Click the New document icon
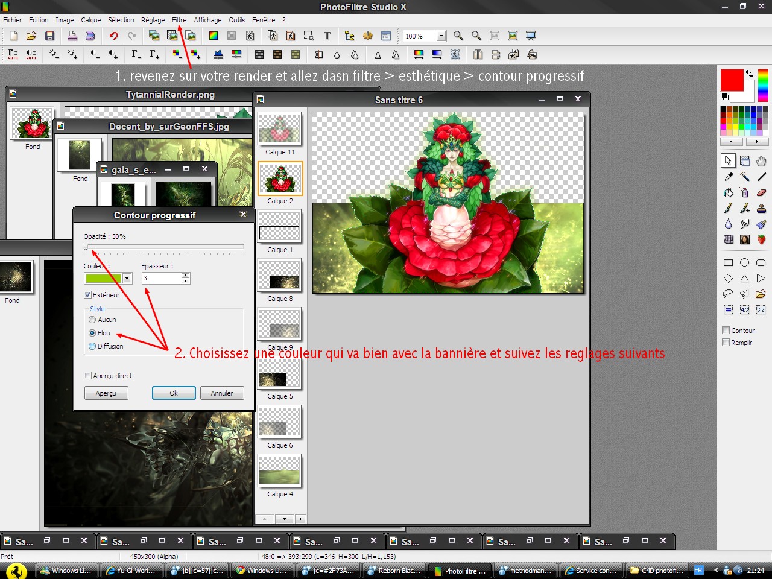The height and width of the screenshot is (579, 772). pos(13,36)
